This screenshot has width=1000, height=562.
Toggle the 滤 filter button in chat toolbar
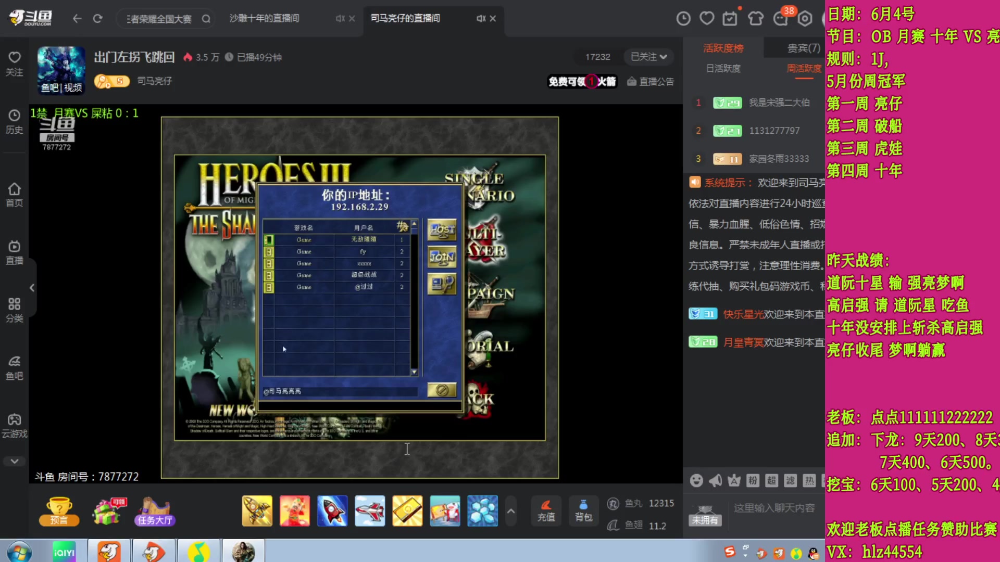point(790,480)
